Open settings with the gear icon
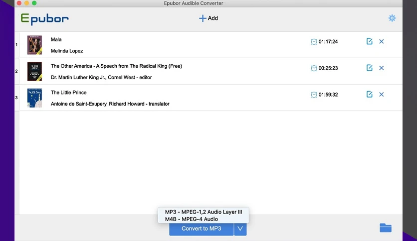This screenshot has width=417, height=241. 392,18
